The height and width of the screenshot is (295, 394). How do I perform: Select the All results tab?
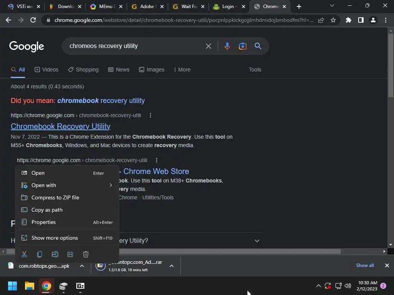point(18,70)
